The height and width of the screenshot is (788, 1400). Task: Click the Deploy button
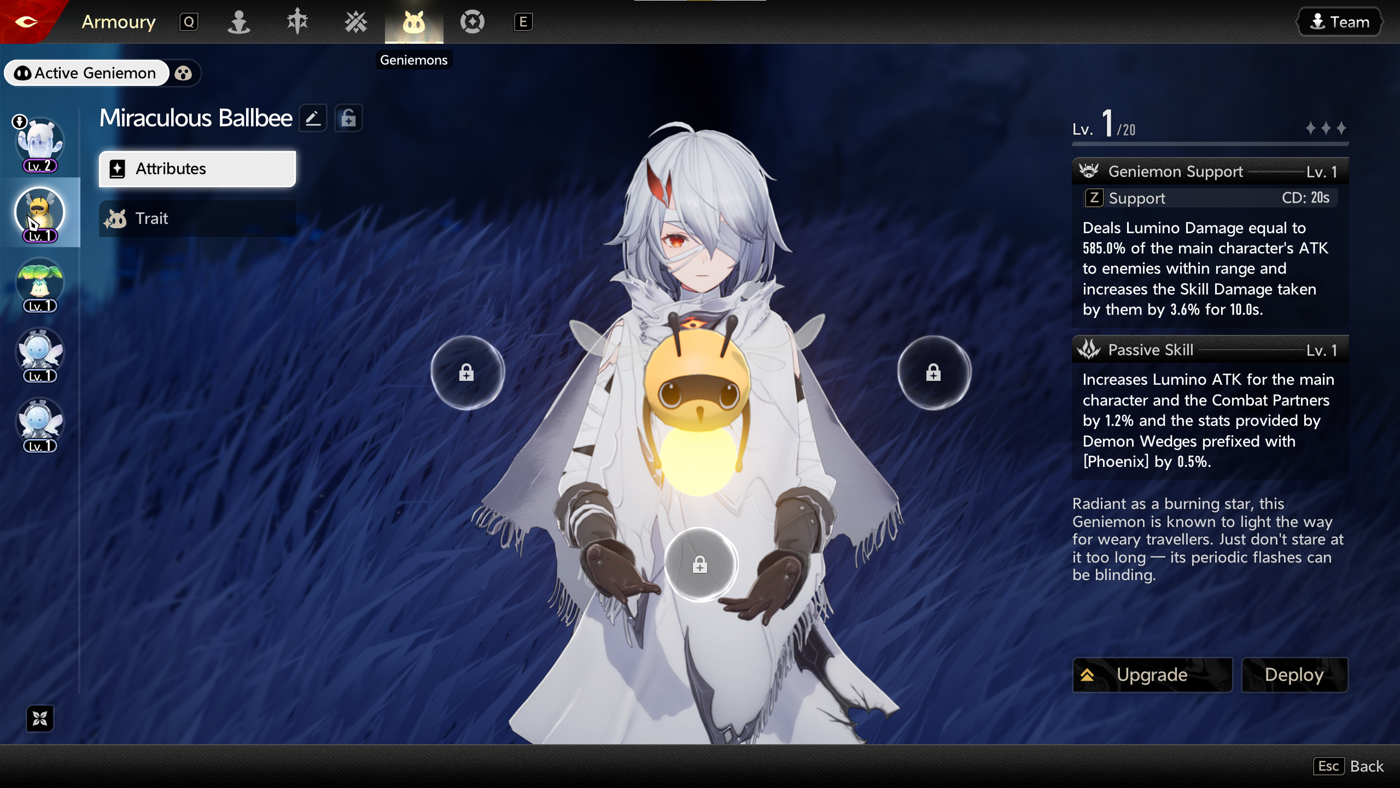(x=1294, y=674)
